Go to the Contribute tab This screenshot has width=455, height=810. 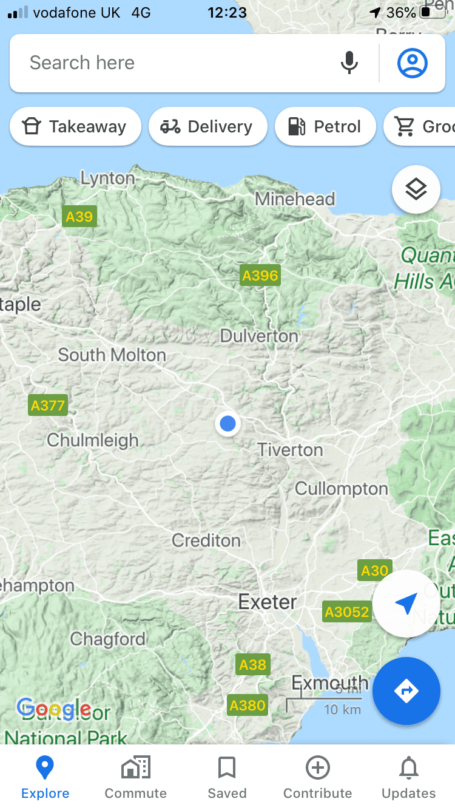click(318, 778)
